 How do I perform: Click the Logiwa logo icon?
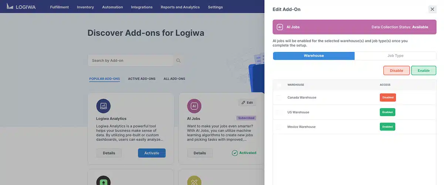[x=10, y=6]
